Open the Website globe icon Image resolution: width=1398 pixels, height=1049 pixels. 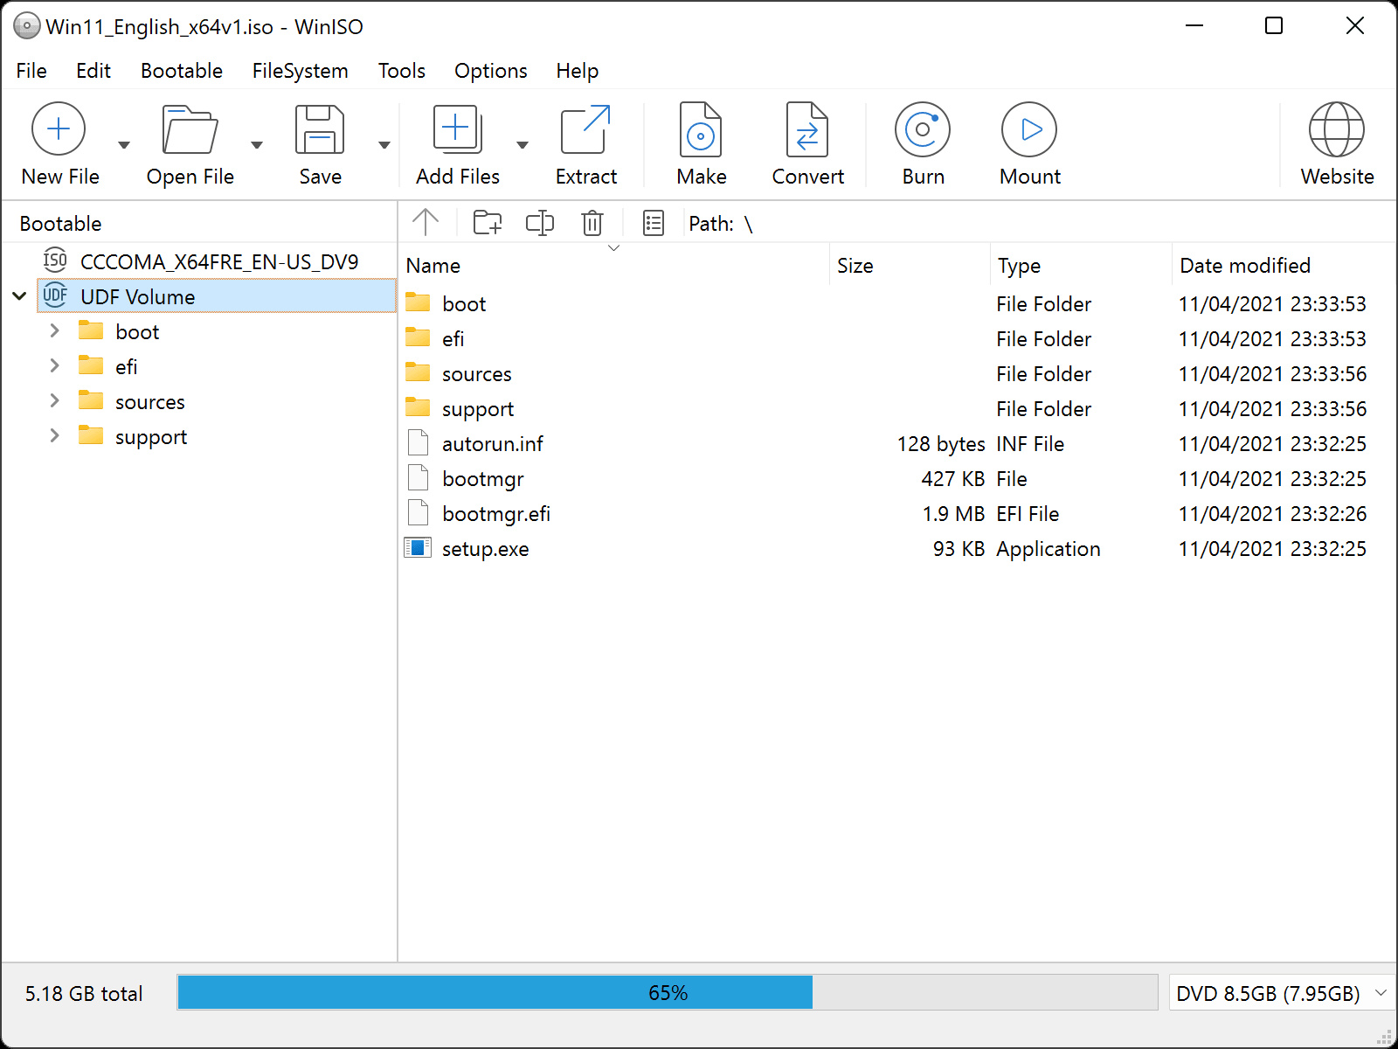click(1337, 129)
